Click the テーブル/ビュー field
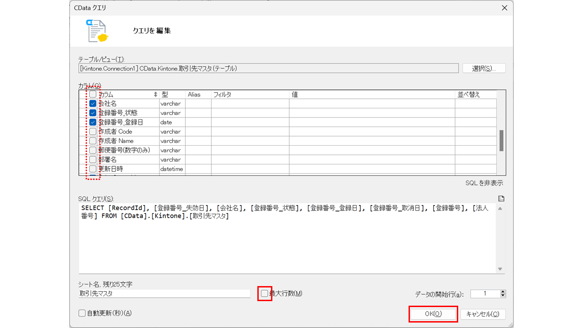The image size is (583, 328). [269, 68]
